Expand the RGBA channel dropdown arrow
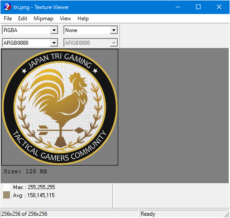Viewport: 230px width, 218px height. pos(54,30)
